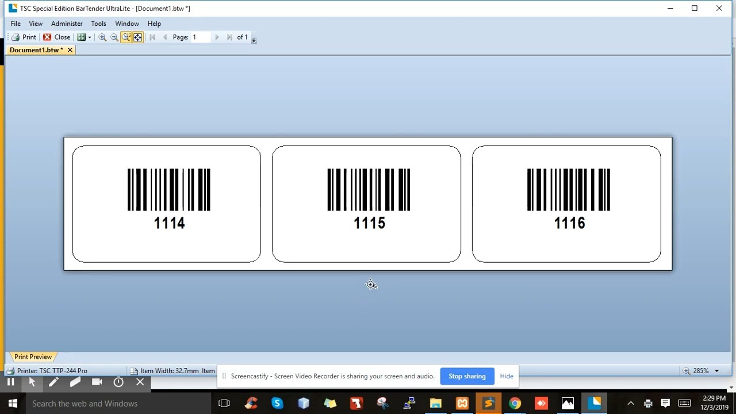Click the printer icon in system tray
The width and height of the screenshot is (736, 414).
(x=648, y=404)
